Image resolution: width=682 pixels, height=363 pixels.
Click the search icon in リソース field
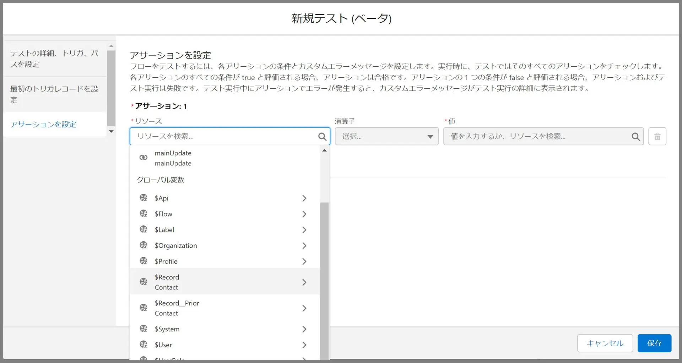point(322,137)
